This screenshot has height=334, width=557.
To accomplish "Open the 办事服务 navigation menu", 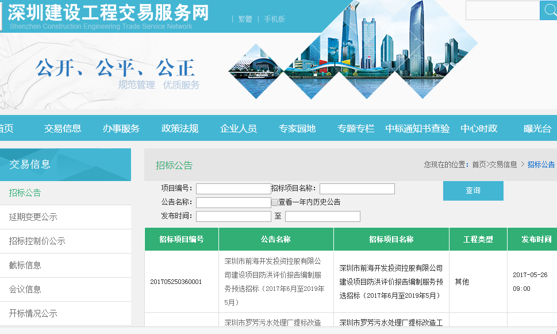I will pyautogui.click(x=121, y=128).
